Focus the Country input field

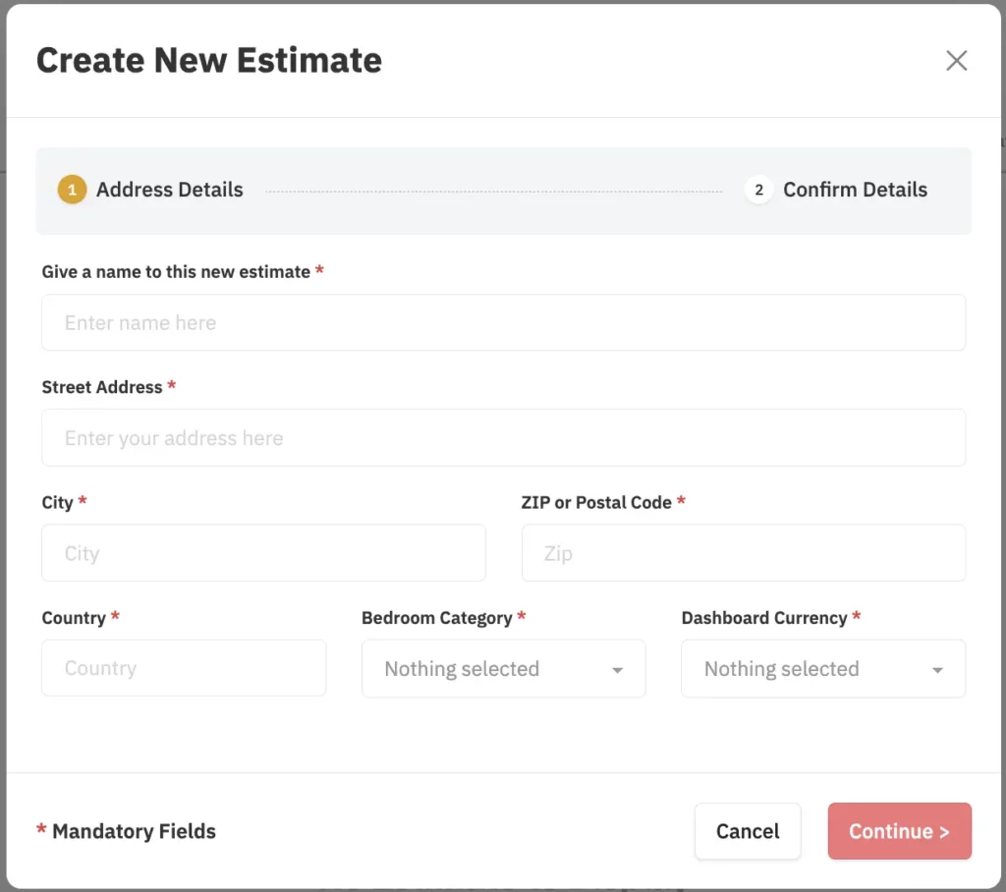(x=184, y=669)
